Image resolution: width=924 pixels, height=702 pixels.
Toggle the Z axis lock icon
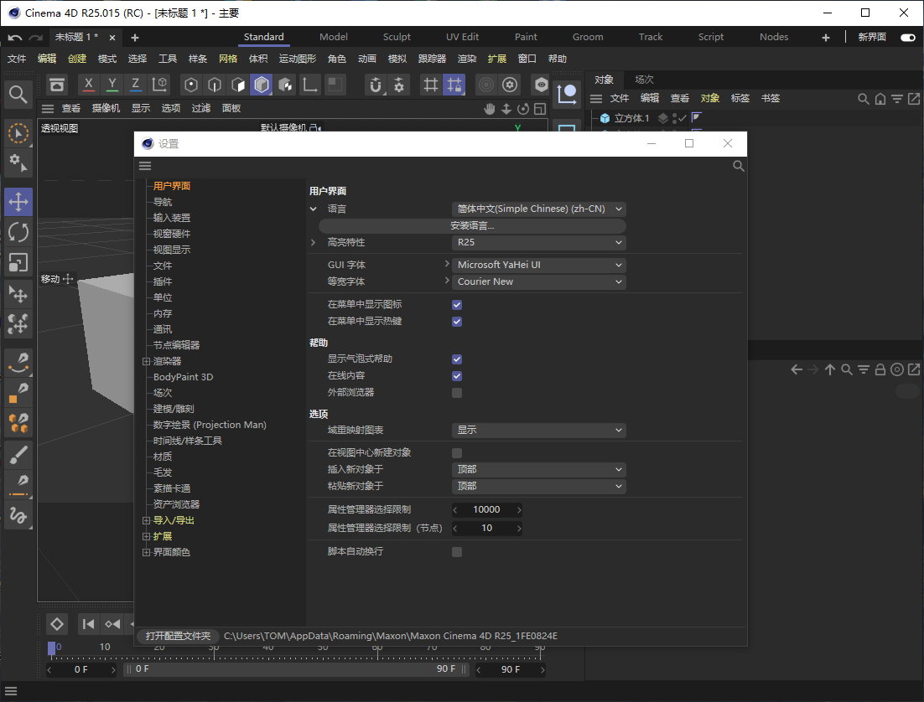tap(136, 85)
